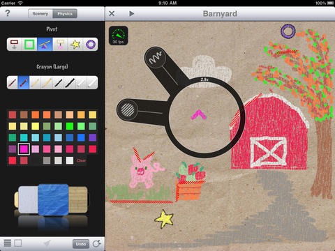Select the seesaw Pivot physics tool
The image size is (335, 251).
point(45,44)
